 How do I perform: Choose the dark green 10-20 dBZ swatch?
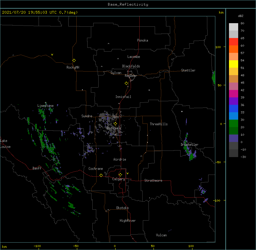[x=233, y=131]
